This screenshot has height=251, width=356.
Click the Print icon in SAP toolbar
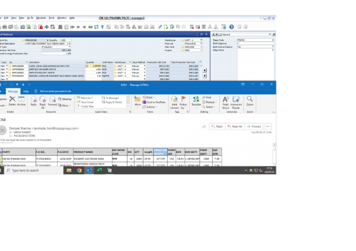(5, 27)
